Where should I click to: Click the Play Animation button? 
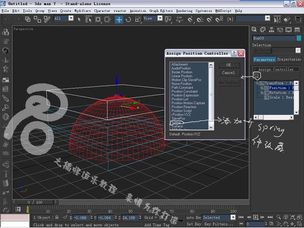pos(256,217)
